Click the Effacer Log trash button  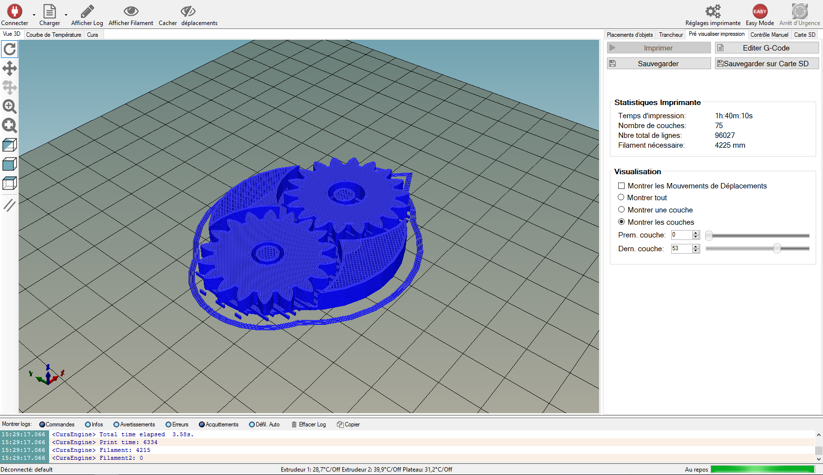pyautogui.click(x=308, y=424)
